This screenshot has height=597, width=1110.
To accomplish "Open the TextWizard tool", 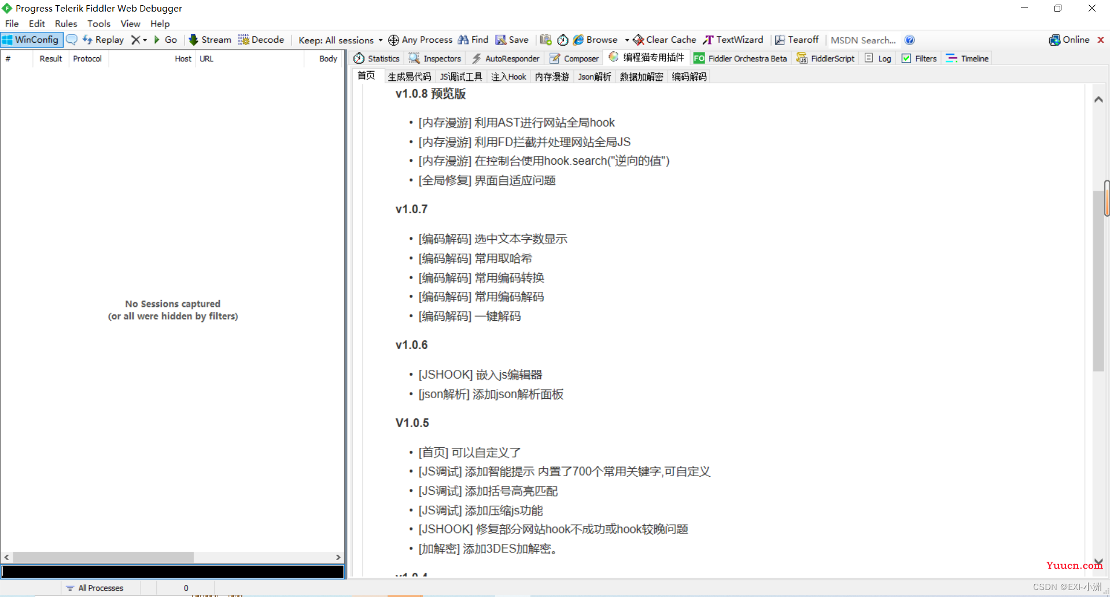I will (x=733, y=40).
